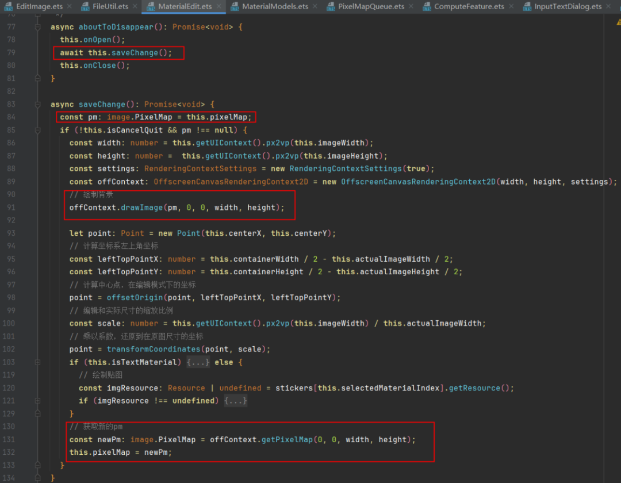Click folded {...} after imgResource !== undefined

(235, 401)
